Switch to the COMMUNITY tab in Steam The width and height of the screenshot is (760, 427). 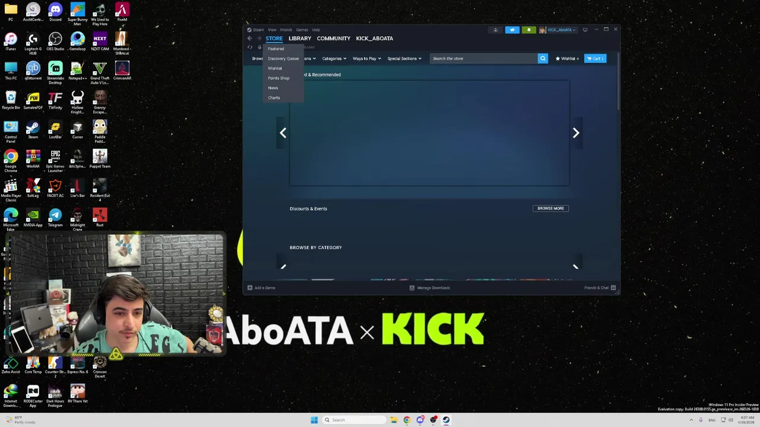[333, 39]
